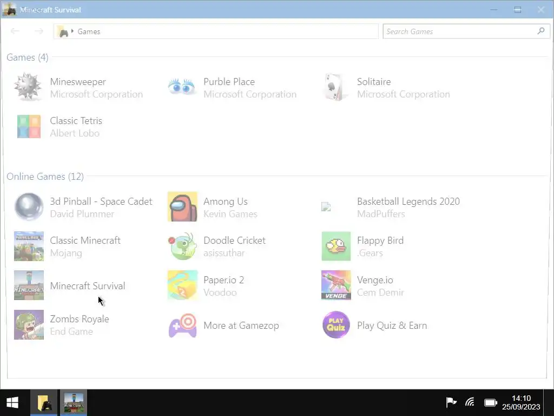
Task: Select the Purble Place title text
Action: point(229,82)
